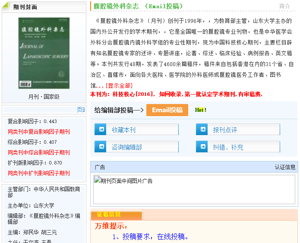Click the 腹腔镜外科杂志 journal title heading

[116, 6]
